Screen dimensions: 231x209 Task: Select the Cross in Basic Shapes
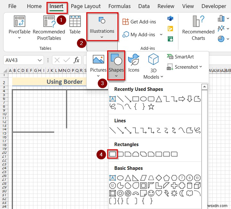[174, 186]
